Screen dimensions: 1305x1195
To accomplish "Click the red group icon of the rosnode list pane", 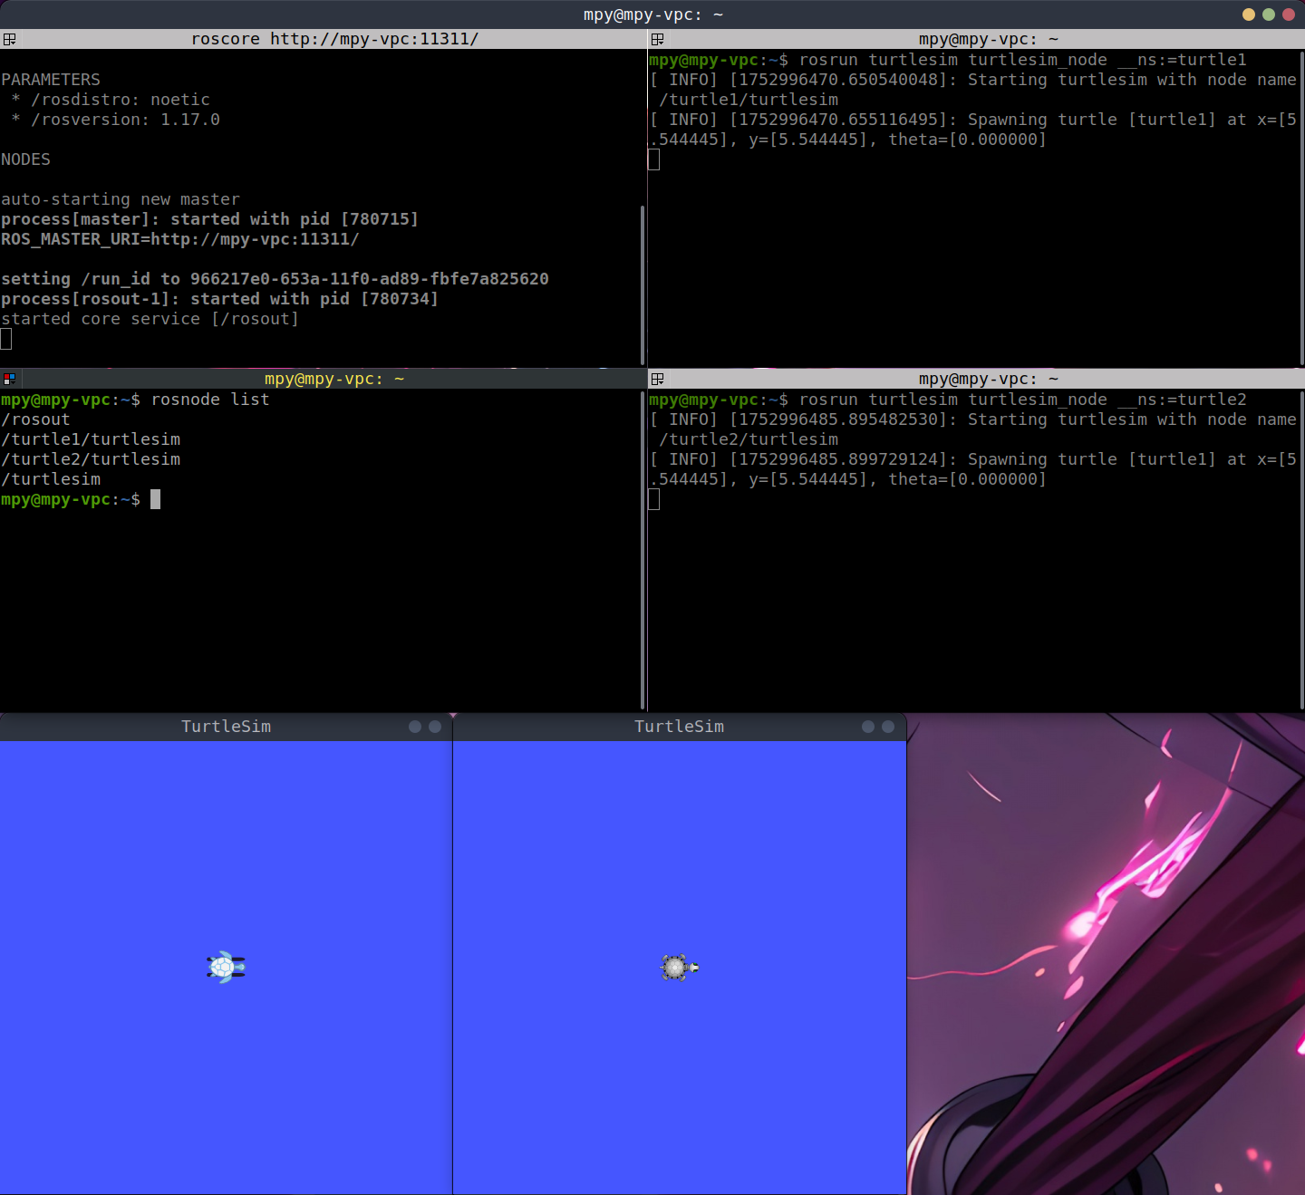I will pyautogui.click(x=9, y=379).
